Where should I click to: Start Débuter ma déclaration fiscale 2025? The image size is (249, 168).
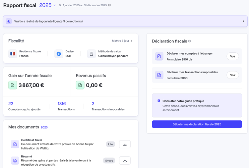point(197,124)
